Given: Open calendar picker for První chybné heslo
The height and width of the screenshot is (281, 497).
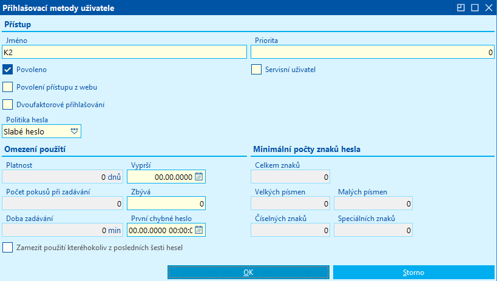Looking at the screenshot, I should (198, 230).
